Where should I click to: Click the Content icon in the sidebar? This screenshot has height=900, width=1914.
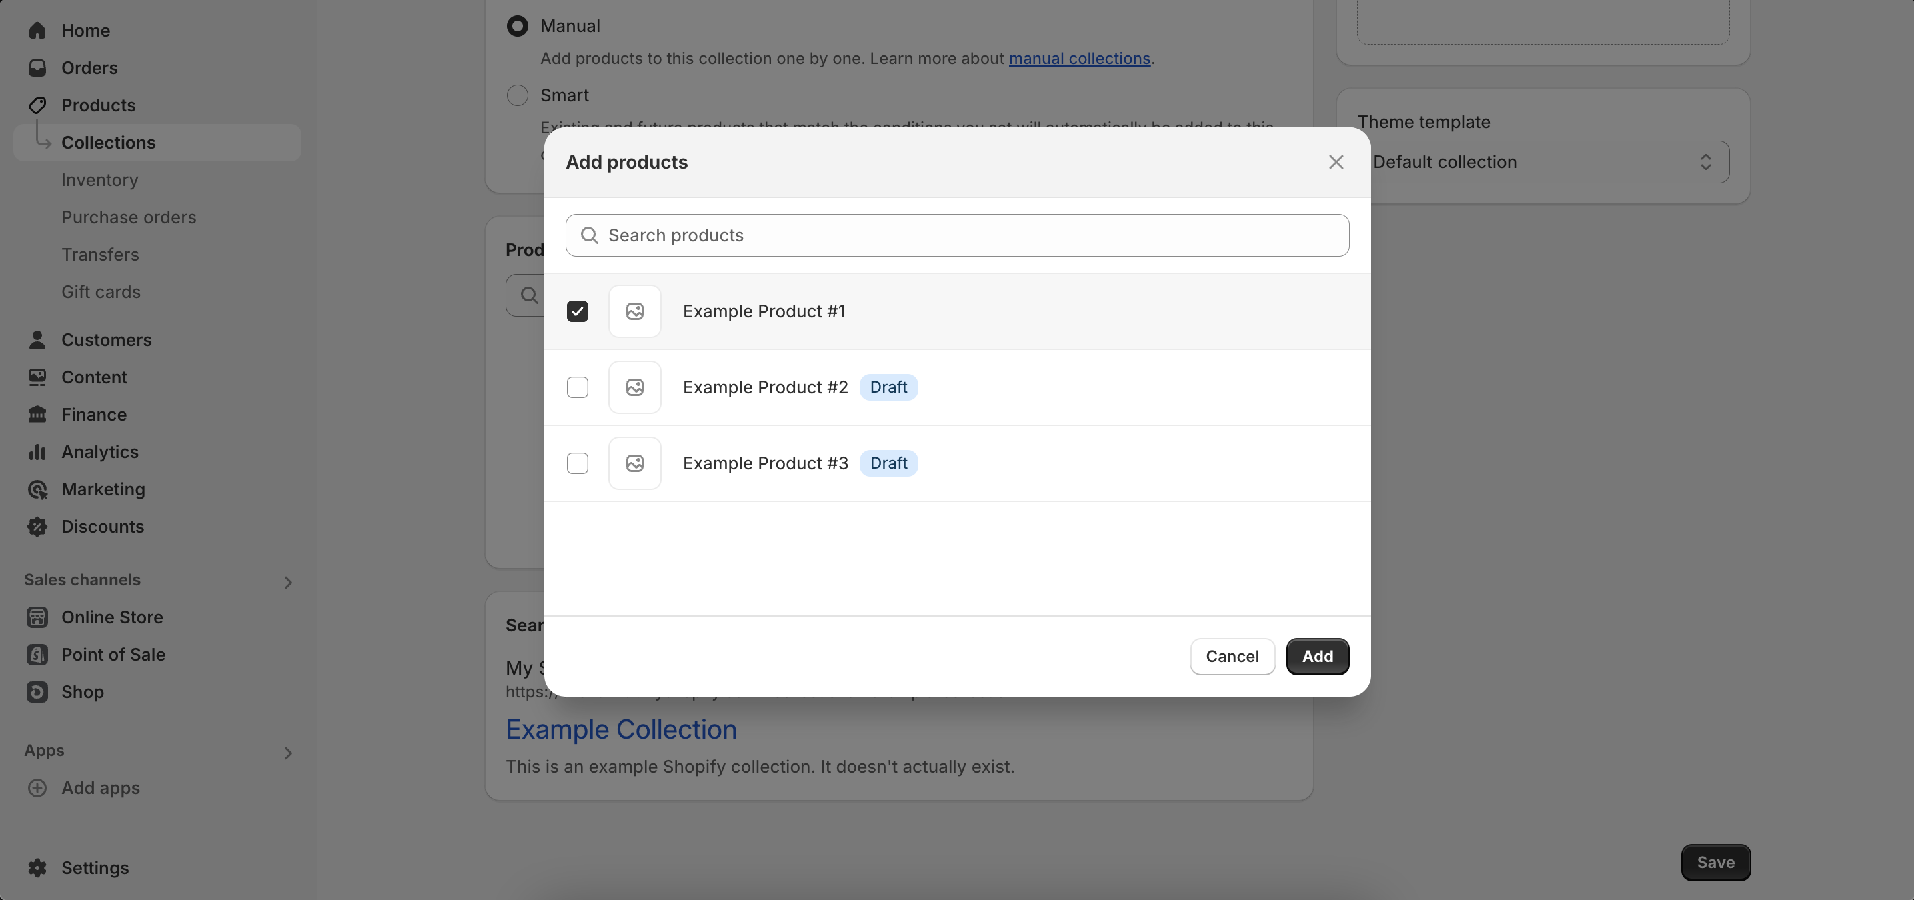tap(37, 377)
